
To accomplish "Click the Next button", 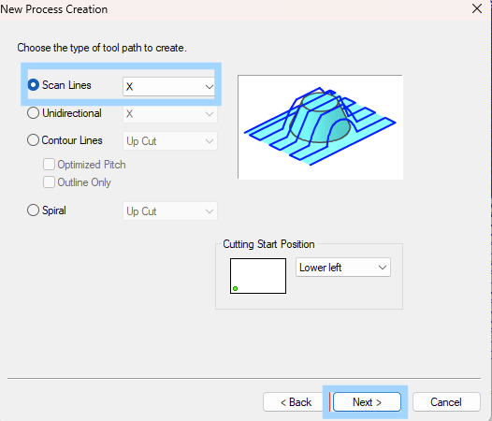I will 367,402.
